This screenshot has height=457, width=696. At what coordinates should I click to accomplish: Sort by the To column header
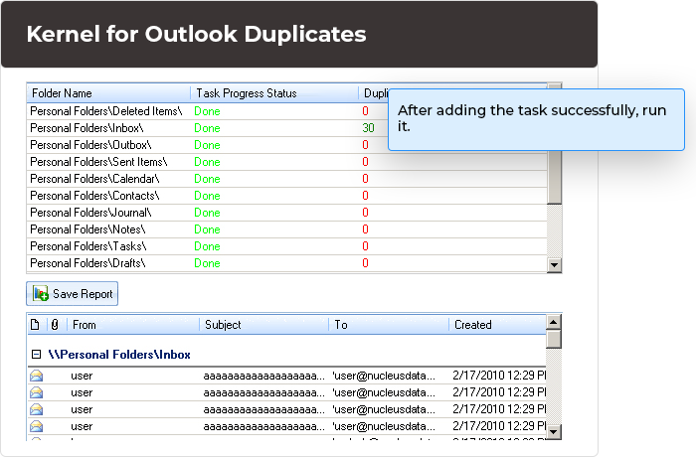click(389, 325)
